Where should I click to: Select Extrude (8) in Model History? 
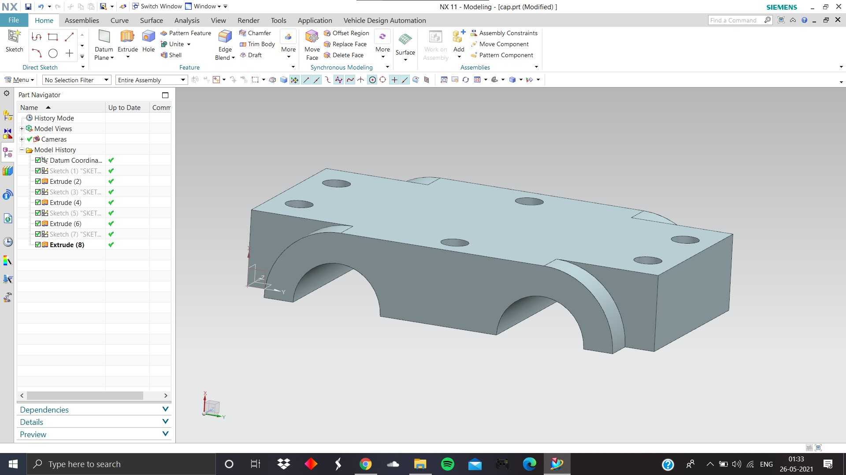click(67, 245)
